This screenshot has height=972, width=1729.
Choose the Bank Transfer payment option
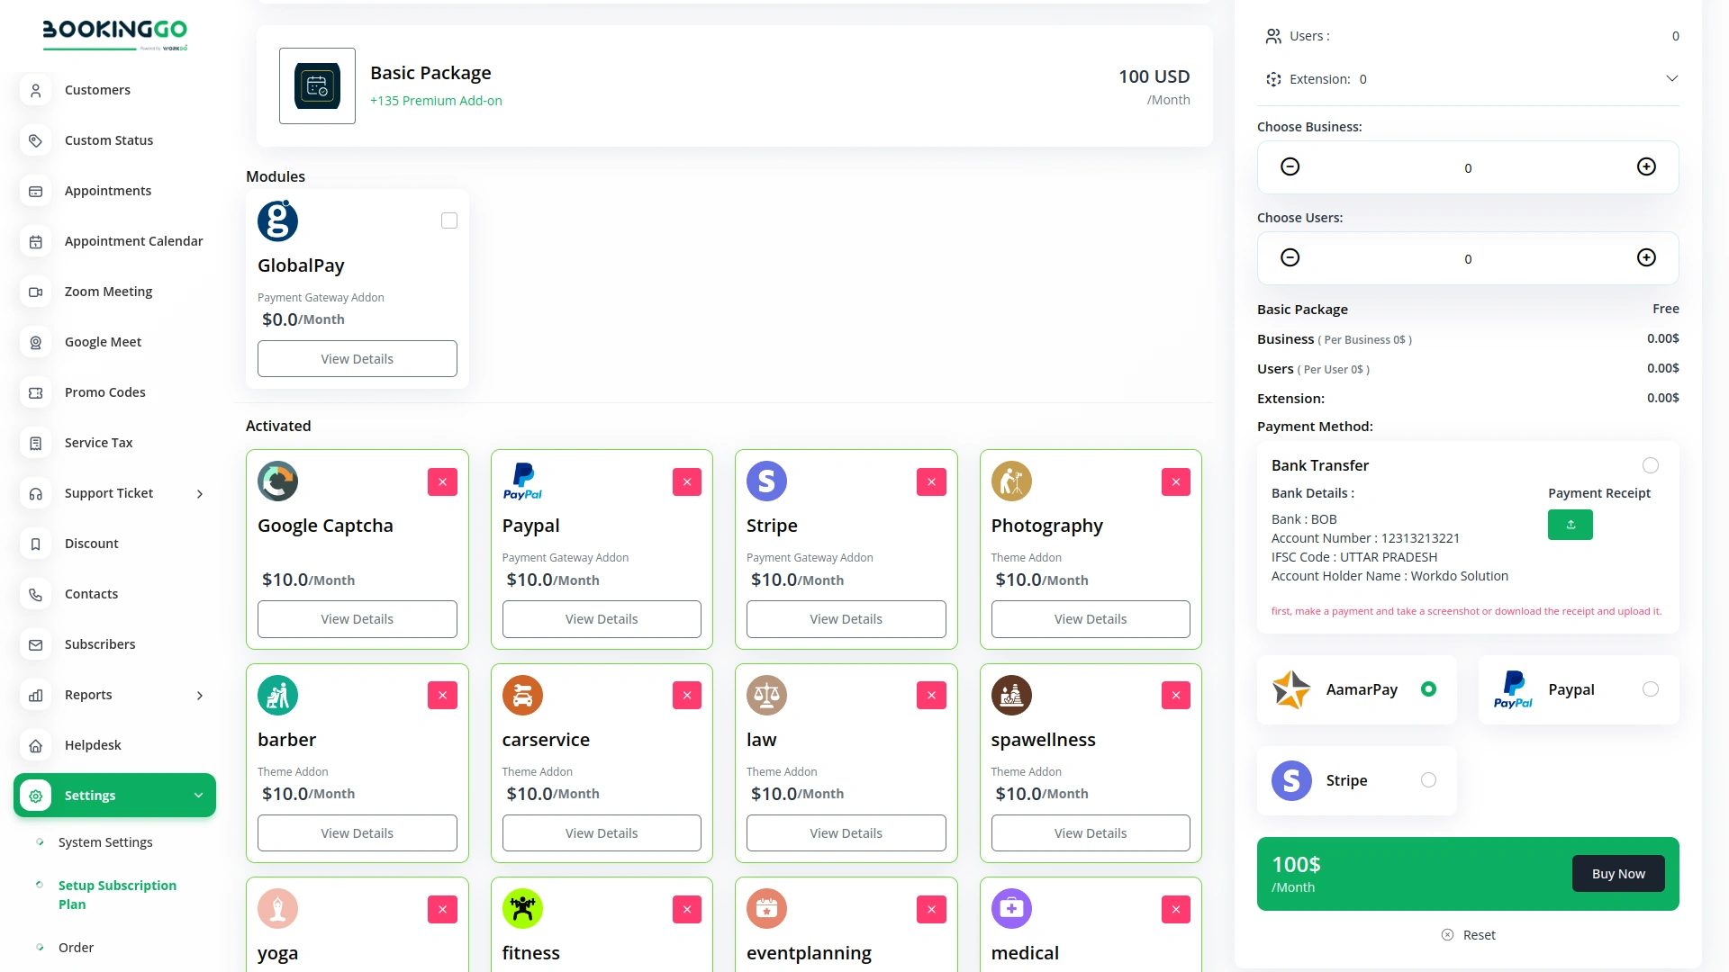(x=1651, y=465)
